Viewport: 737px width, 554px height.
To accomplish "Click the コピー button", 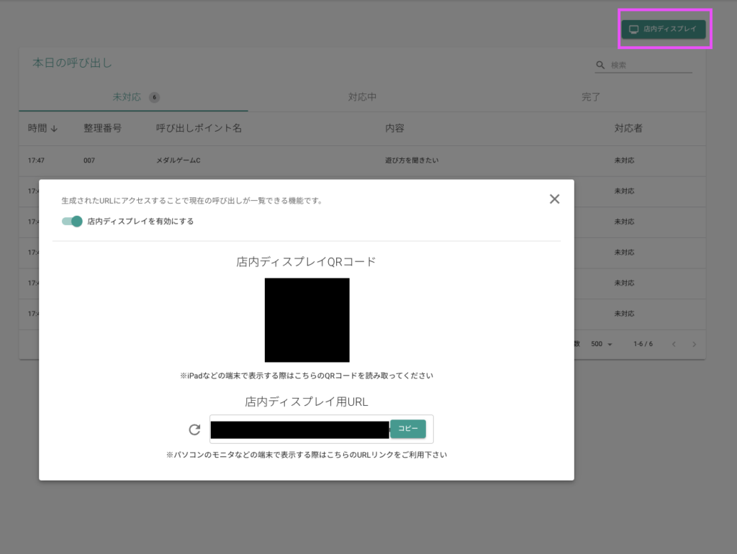I will pos(408,429).
